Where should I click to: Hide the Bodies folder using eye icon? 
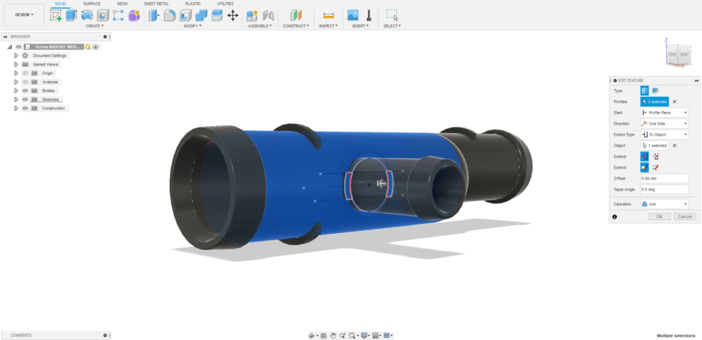(25, 90)
